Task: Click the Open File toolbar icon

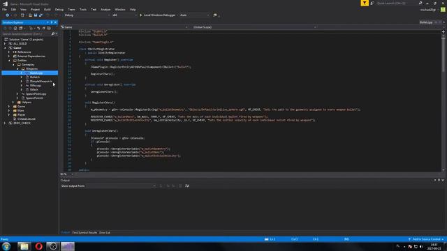Action: pyautogui.click(x=30, y=15)
